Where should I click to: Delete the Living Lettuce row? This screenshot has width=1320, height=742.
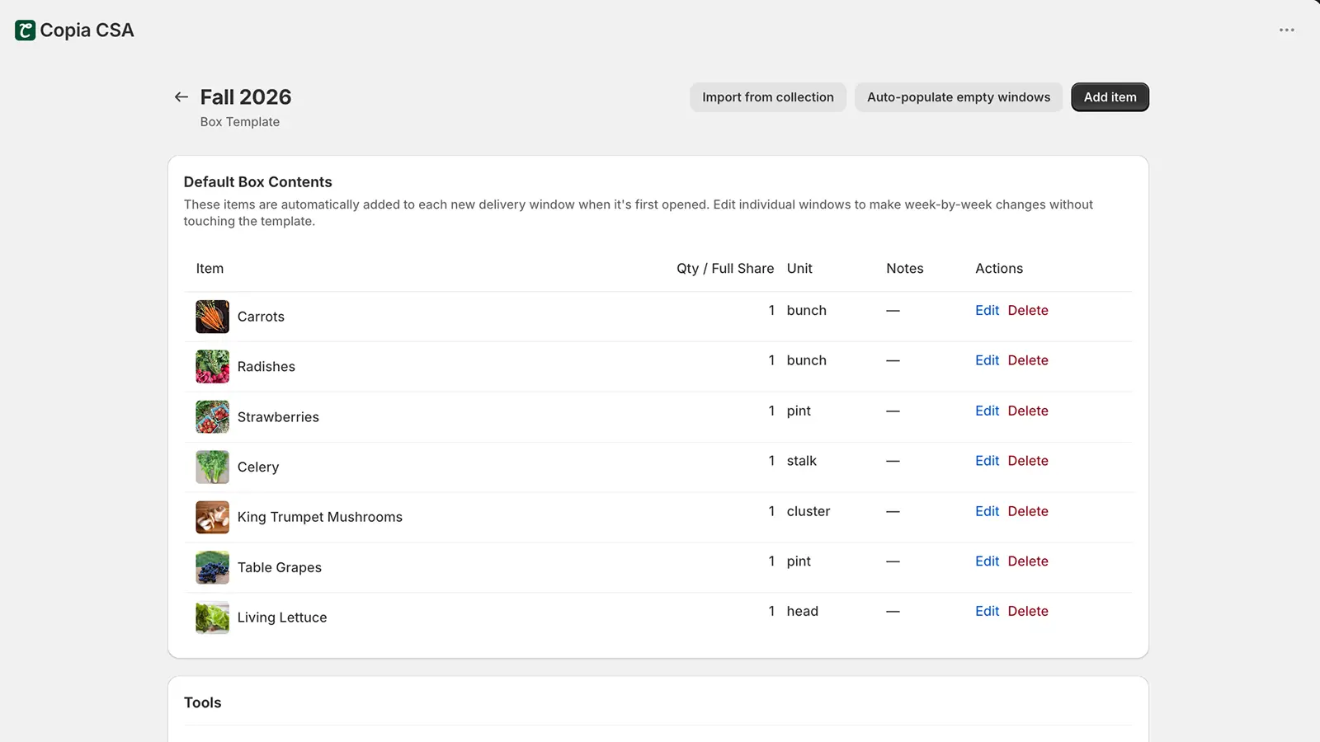(x=1028, y=611)
